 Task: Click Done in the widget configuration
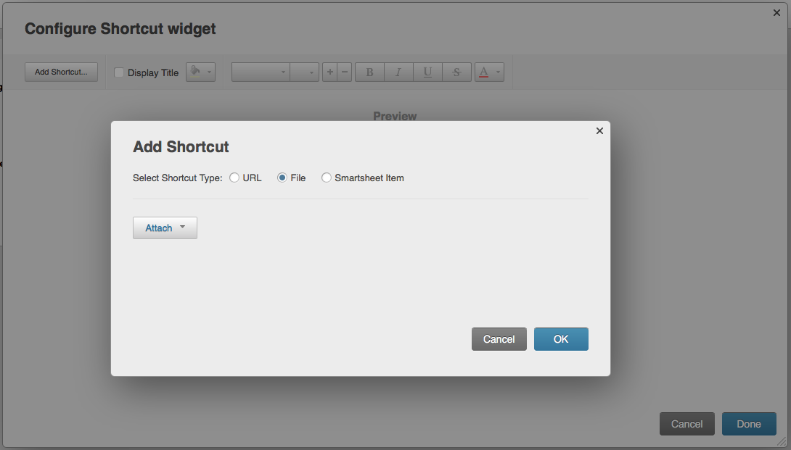749,424
